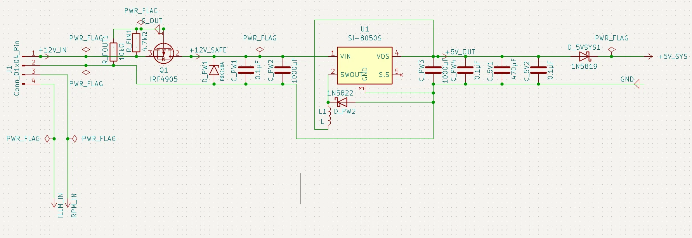
Task: Select the P6KE18A value text
Action: click(x=222, y=71)
